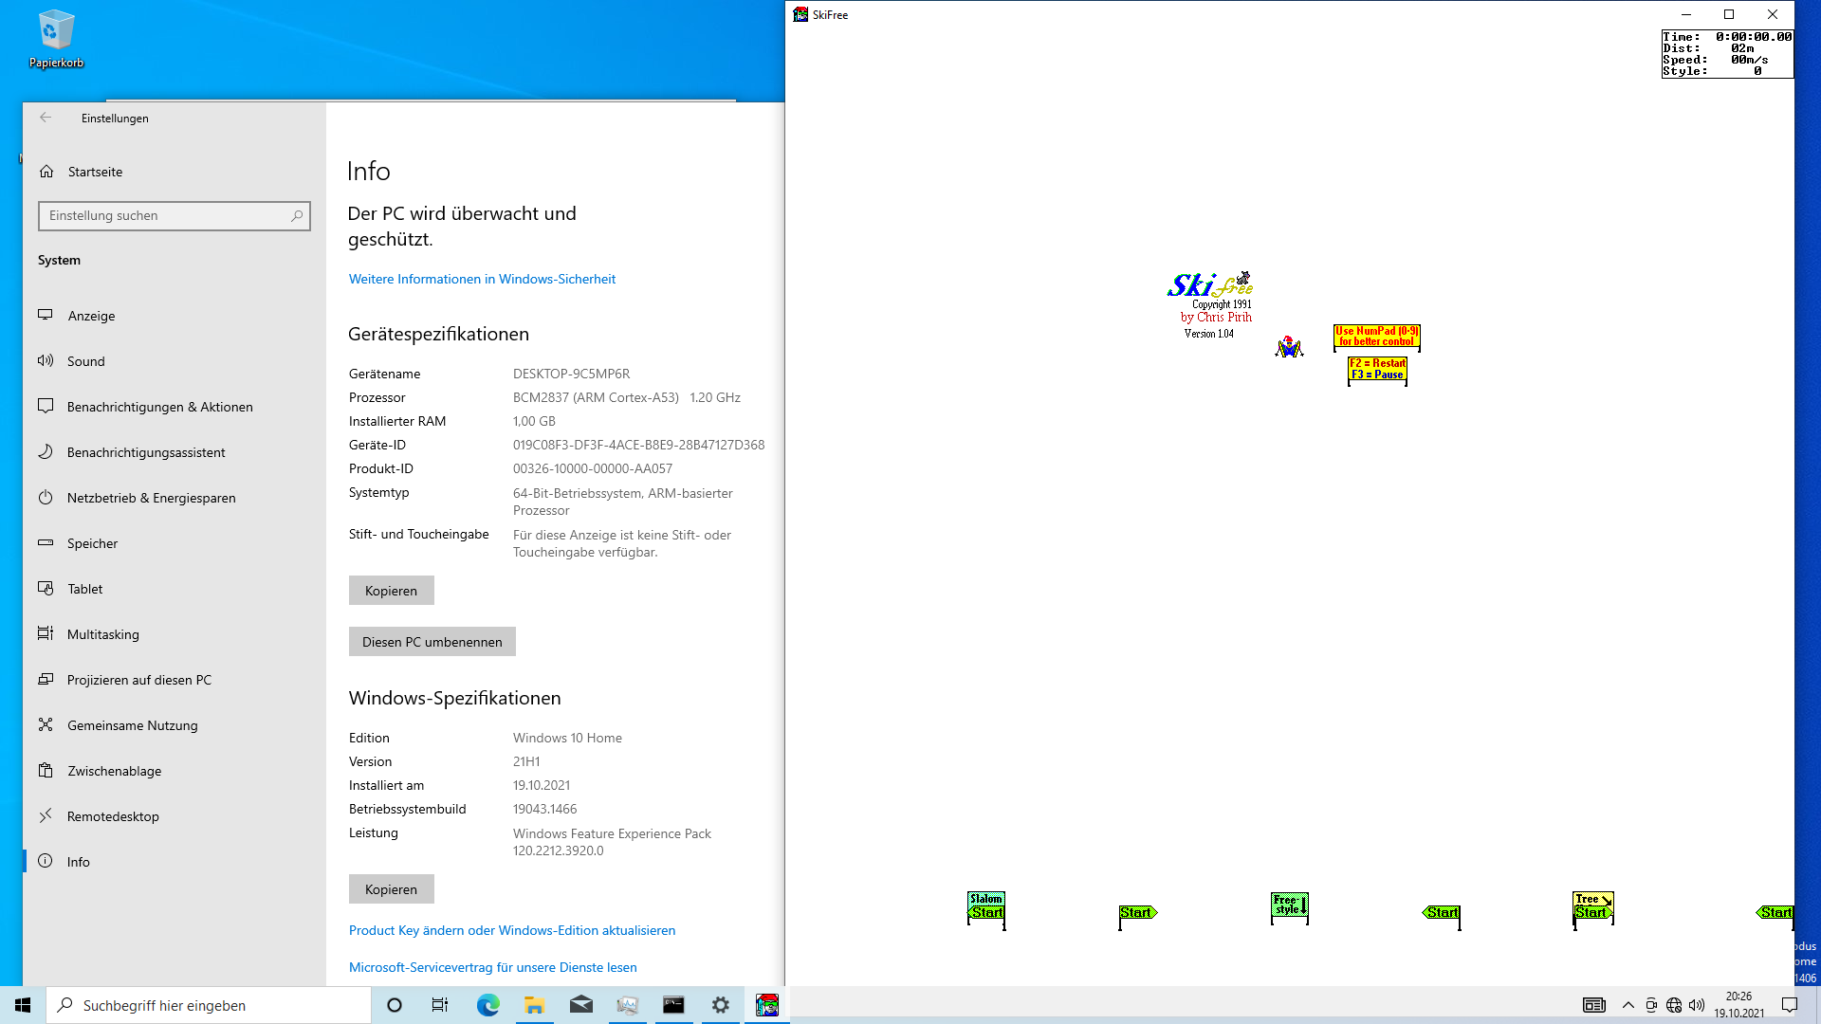Image resolution: width=1821 pixels, height=1024 pixels.
Task: Click the skier character in SkiFree
Action: (x=1288, y=347)
